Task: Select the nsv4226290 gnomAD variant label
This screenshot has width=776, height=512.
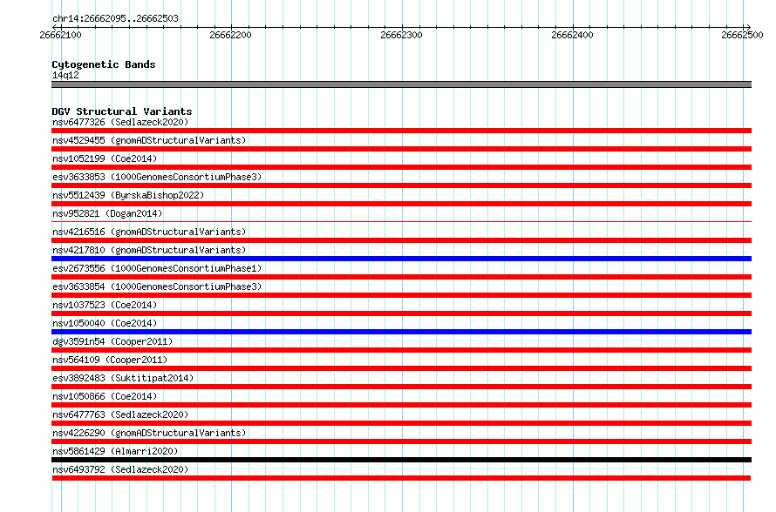Action: click(x=149, y=433)
